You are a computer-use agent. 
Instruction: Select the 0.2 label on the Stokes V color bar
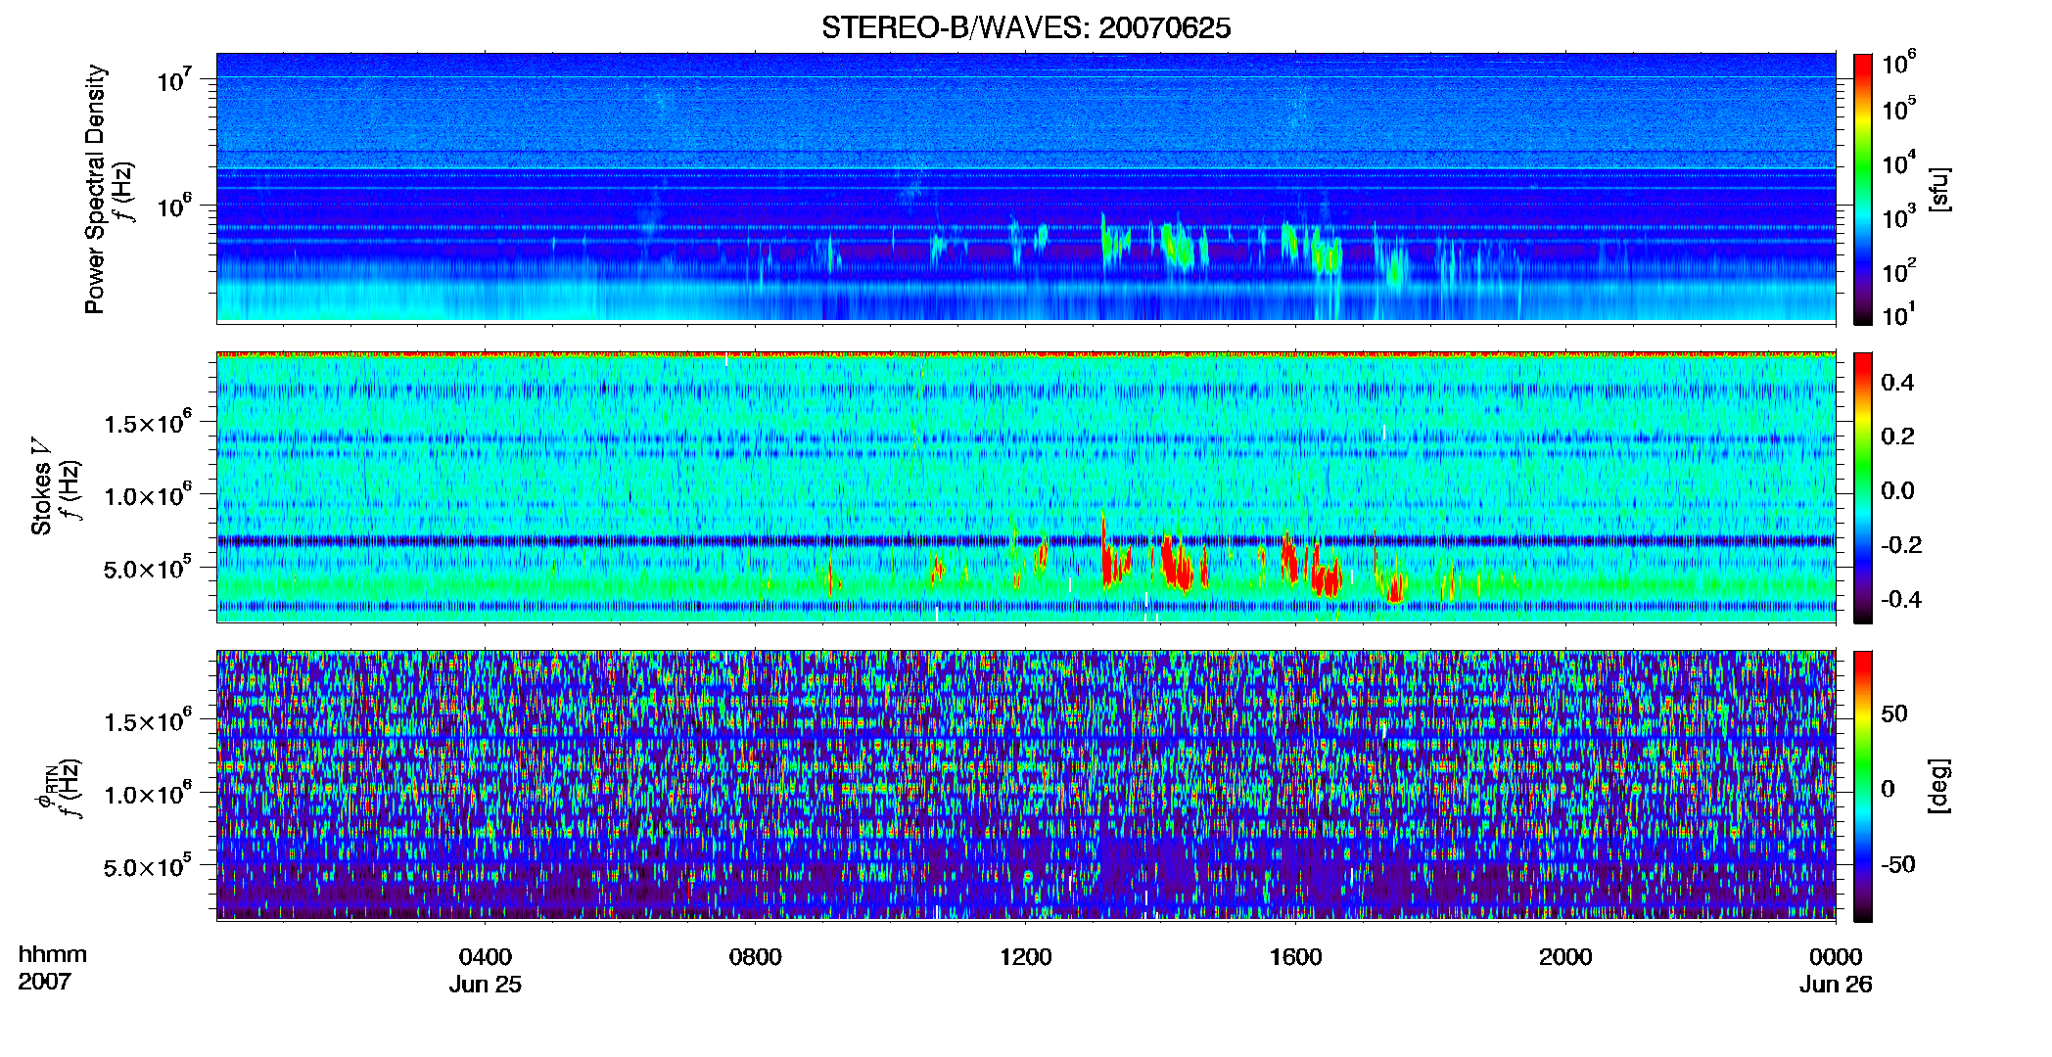click(1897, 437)
